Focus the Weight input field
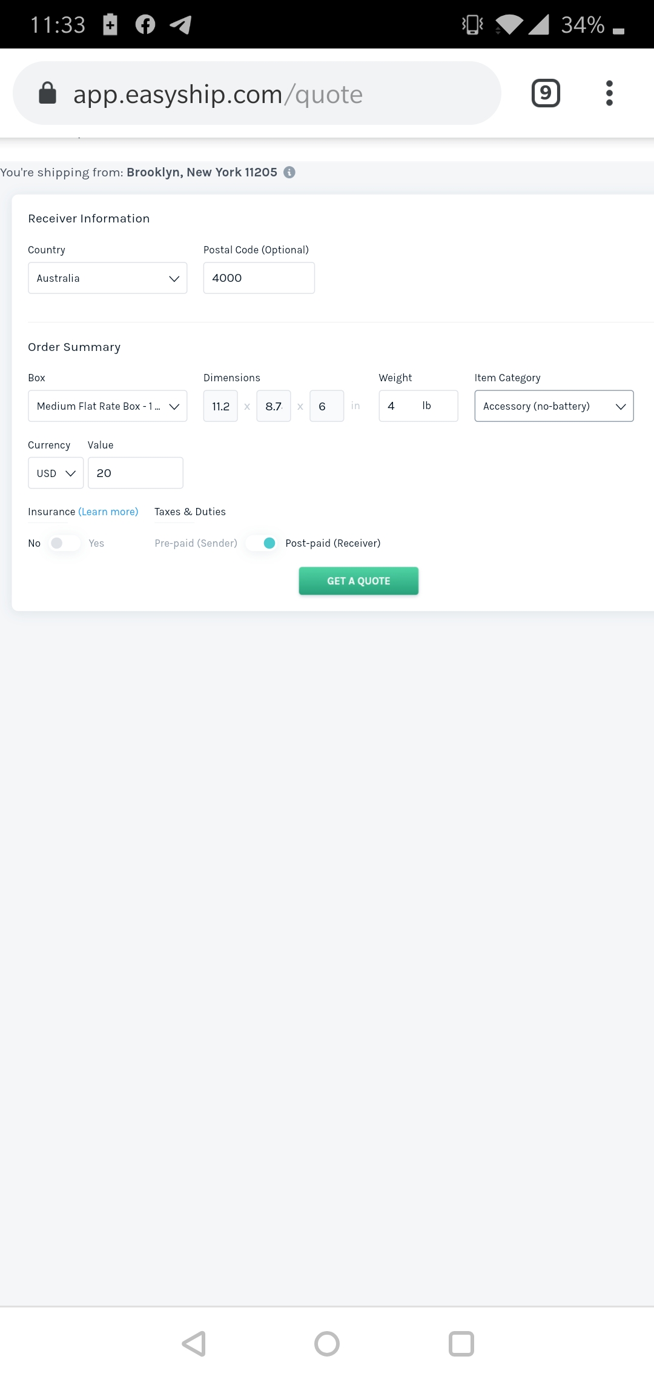 click(x=418, y=406)
